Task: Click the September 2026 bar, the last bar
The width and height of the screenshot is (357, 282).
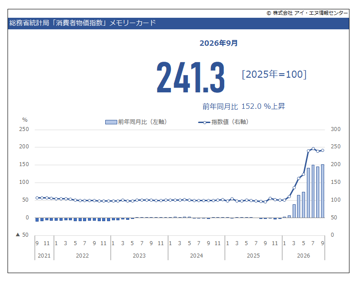Action: click(x=322, y=191)
